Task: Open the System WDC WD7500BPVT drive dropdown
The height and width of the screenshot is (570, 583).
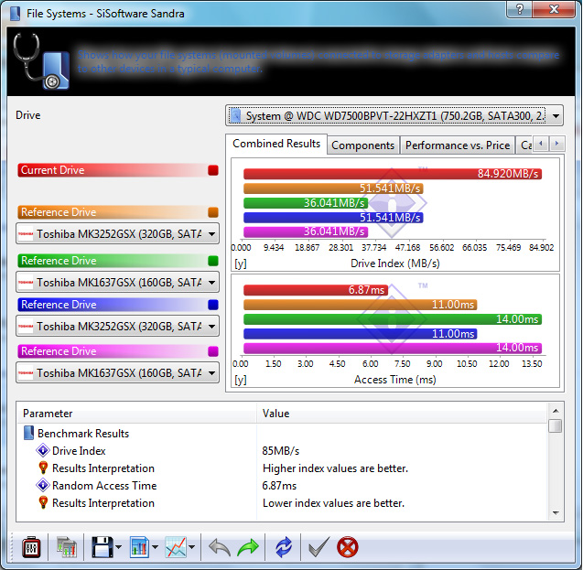Action: coord(394,116)
